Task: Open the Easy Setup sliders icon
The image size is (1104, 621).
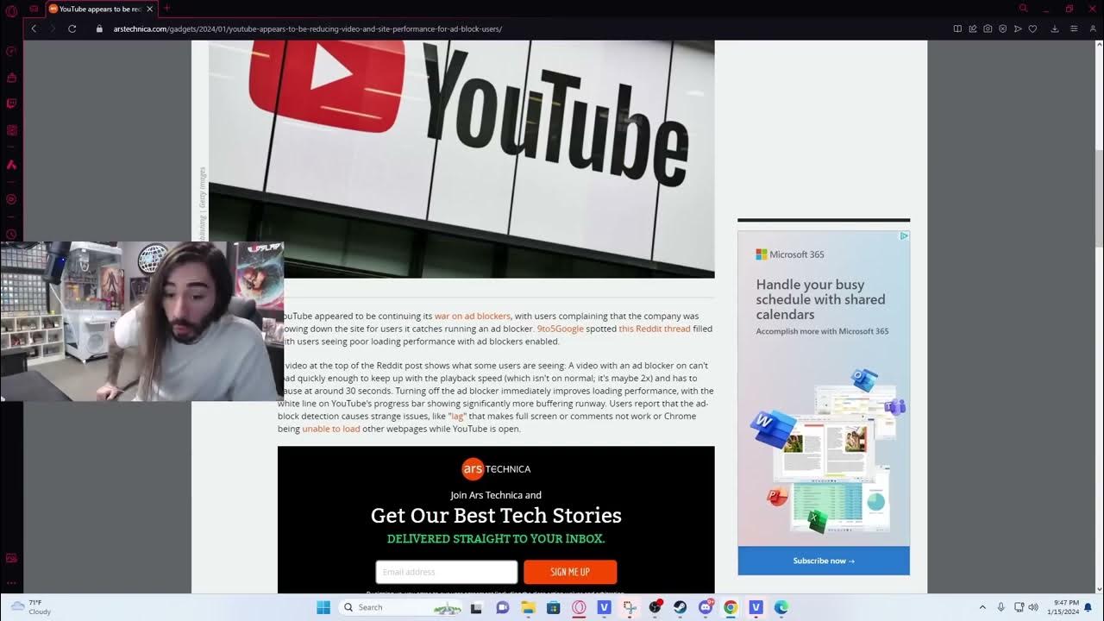Action: coord(1074,28)
